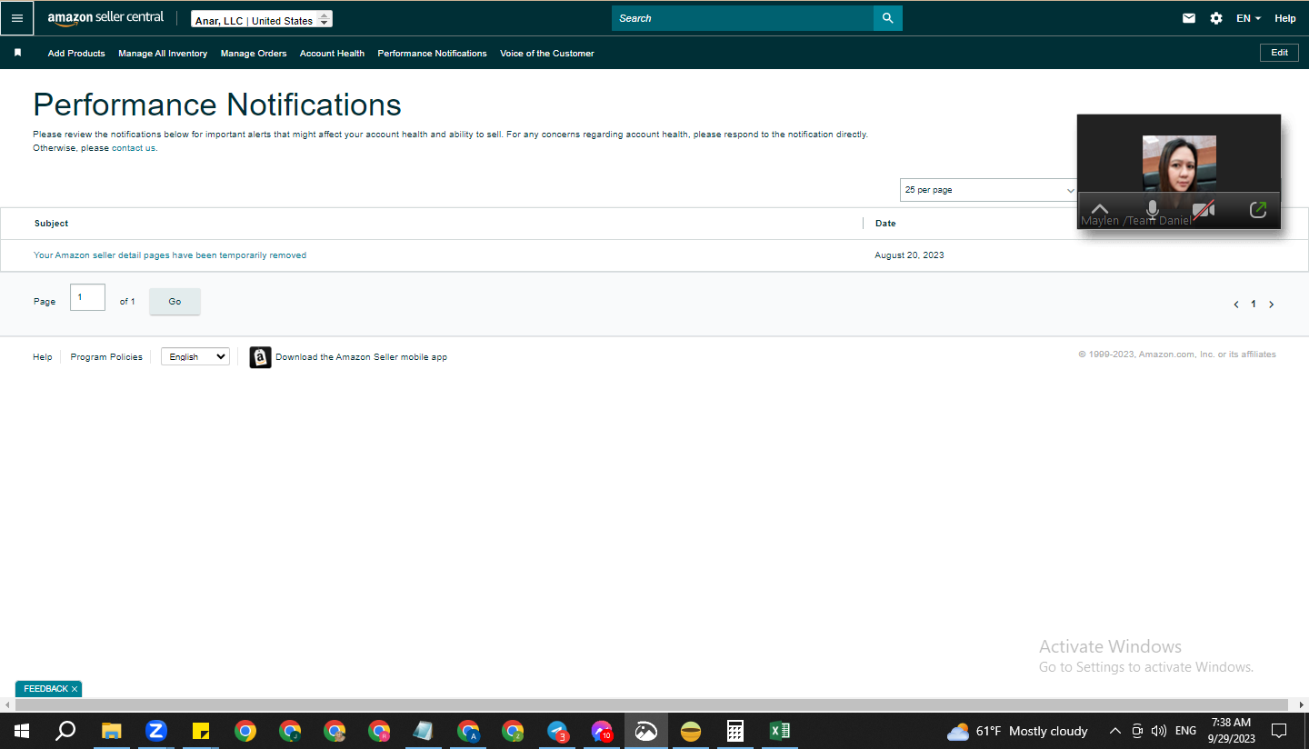Open the settings gear icon
The width and height of the screenshot is (1309, 749).
[1216, 18]
